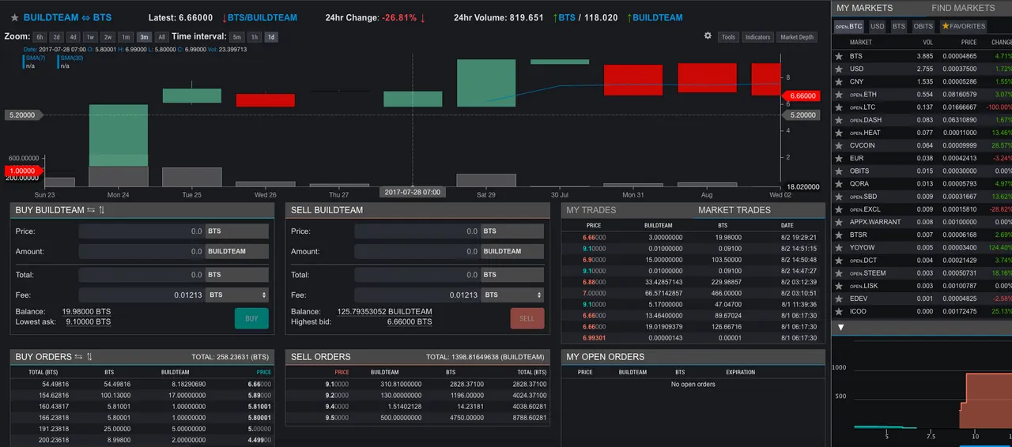Switch to FIND MARKETS tab

[x=963, y=8]
